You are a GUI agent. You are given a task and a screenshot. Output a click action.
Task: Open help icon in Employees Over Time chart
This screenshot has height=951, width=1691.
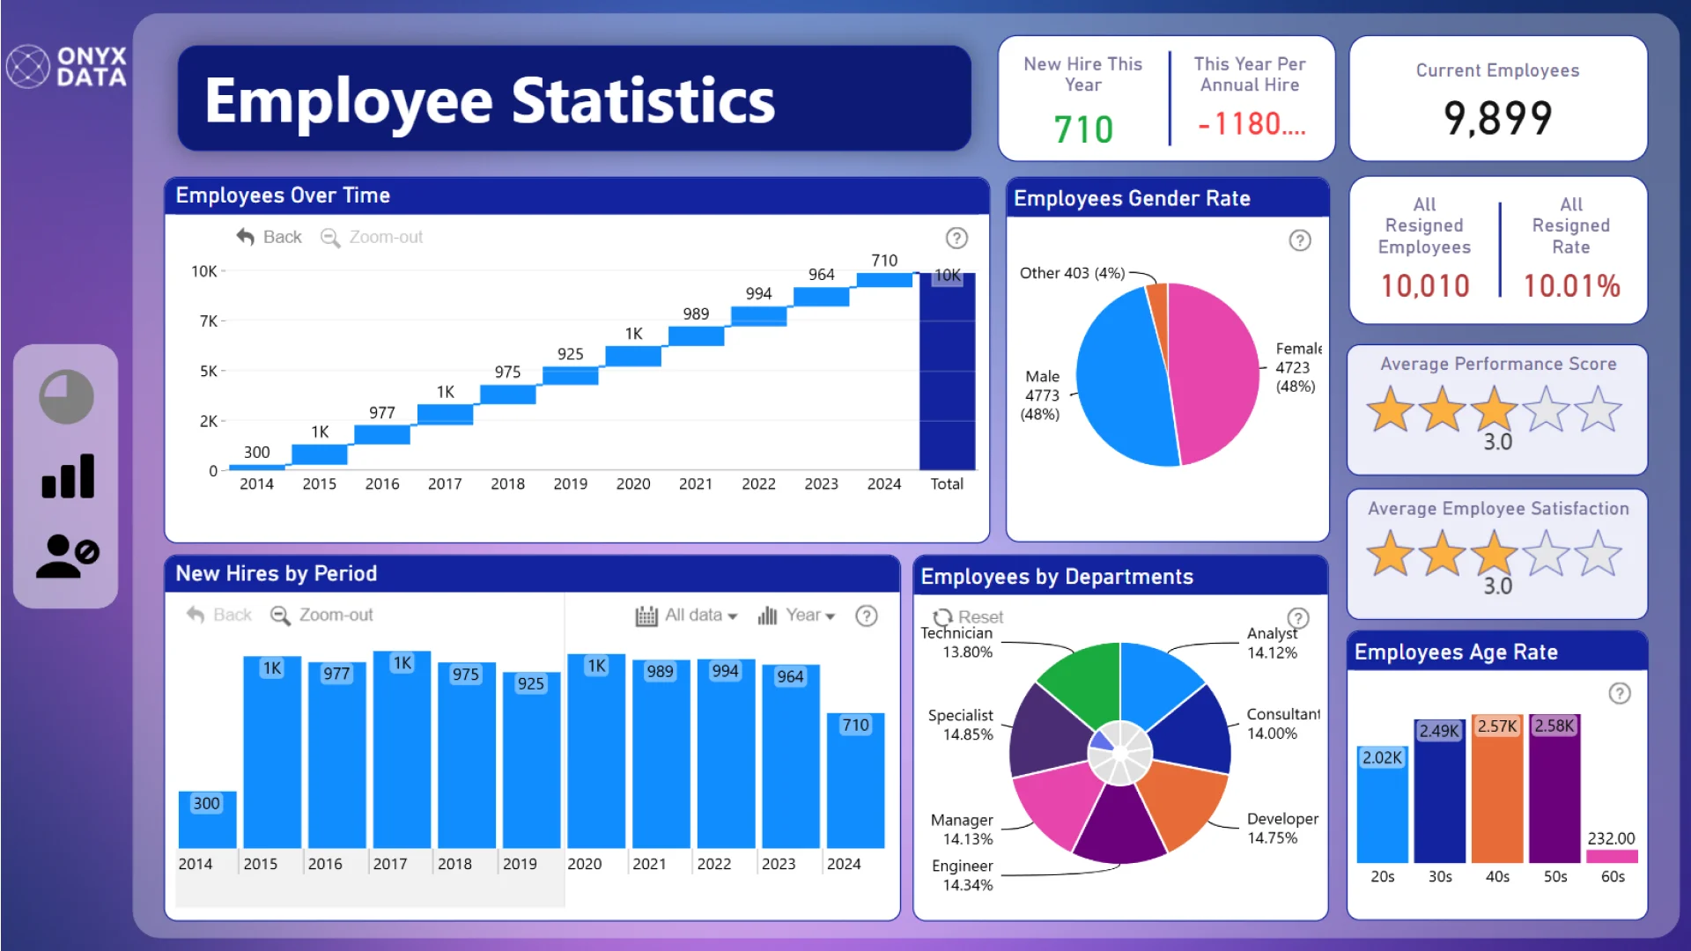pos(956,238)
